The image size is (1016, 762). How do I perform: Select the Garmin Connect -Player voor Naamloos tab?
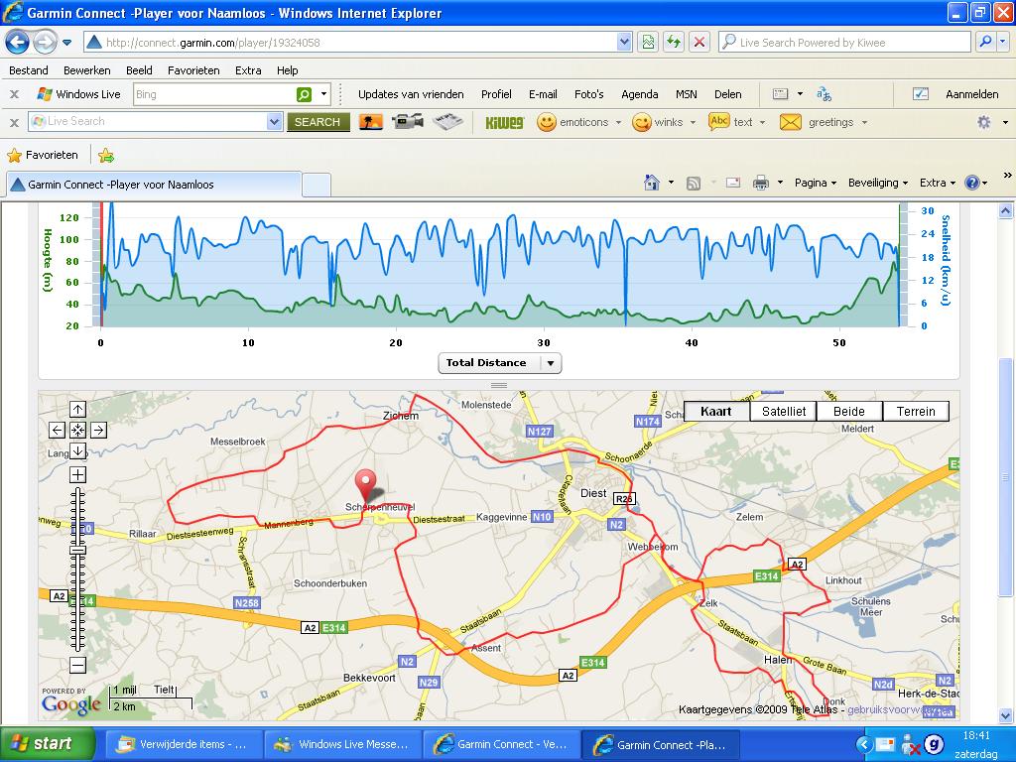154,185
